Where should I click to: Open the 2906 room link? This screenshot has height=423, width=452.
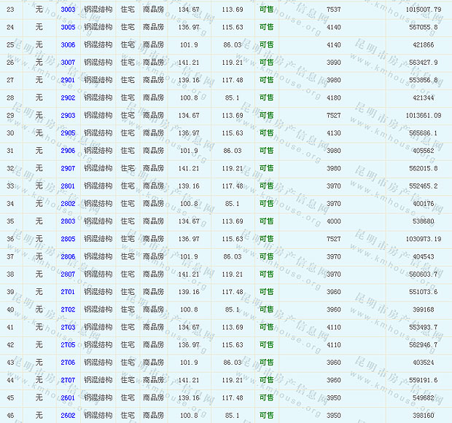[x=68, y=151]
